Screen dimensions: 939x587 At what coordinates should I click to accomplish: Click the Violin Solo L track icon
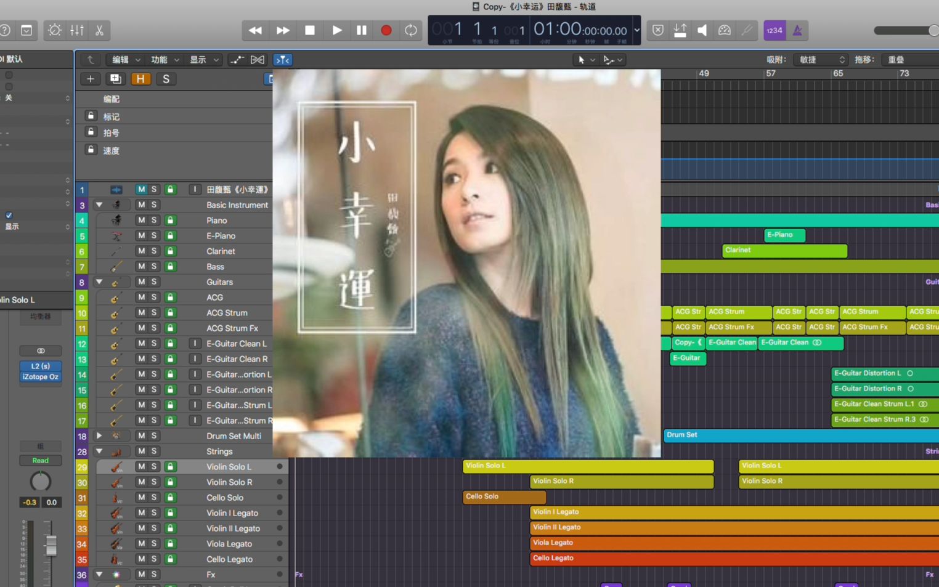point(116,467)
